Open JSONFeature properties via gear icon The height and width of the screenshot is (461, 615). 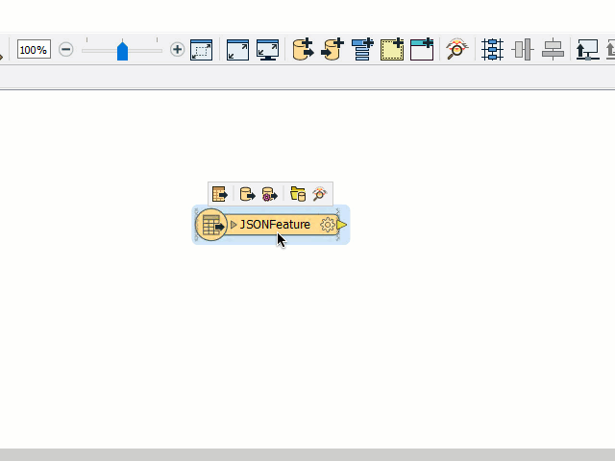pos(328,225)
